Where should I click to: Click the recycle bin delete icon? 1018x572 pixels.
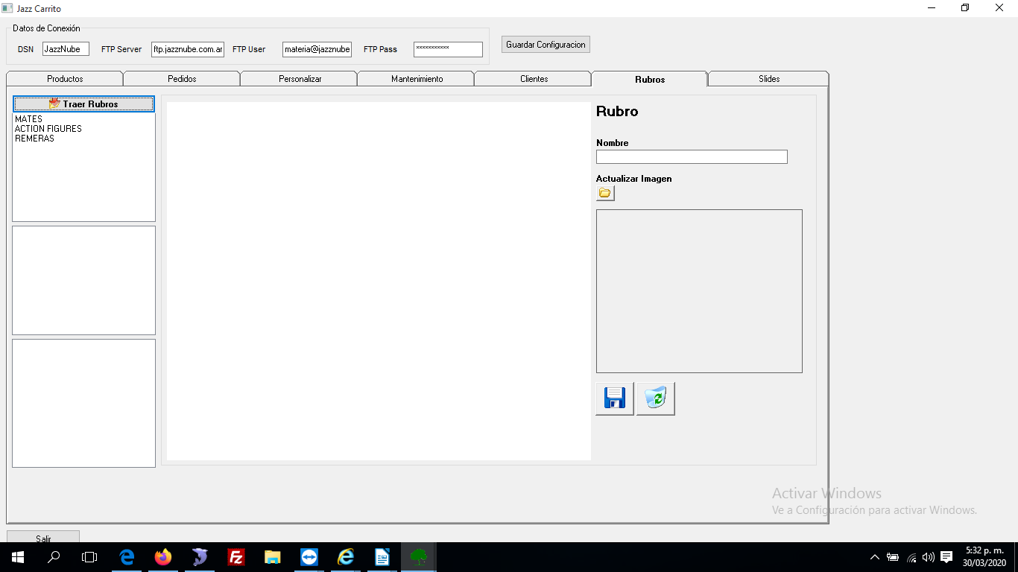656,398
